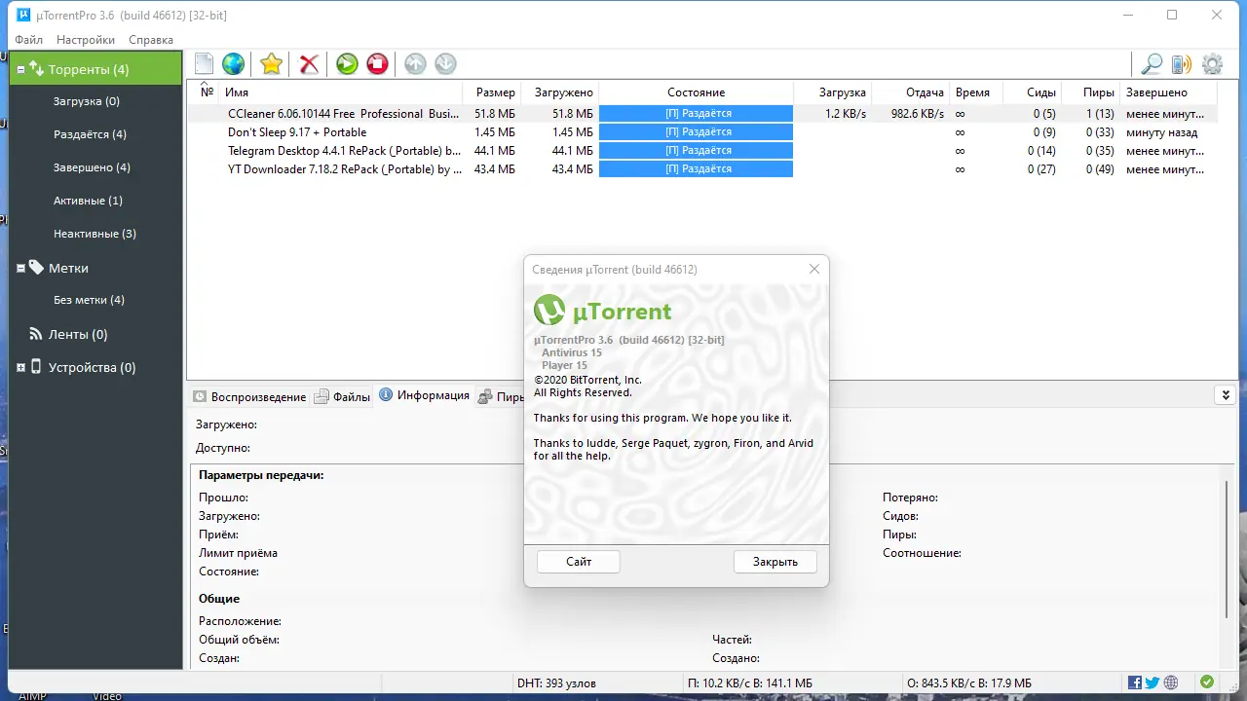1247x701 pixels.
Task: Click the Сайт button in about dialog
Action: click(578, 562)
